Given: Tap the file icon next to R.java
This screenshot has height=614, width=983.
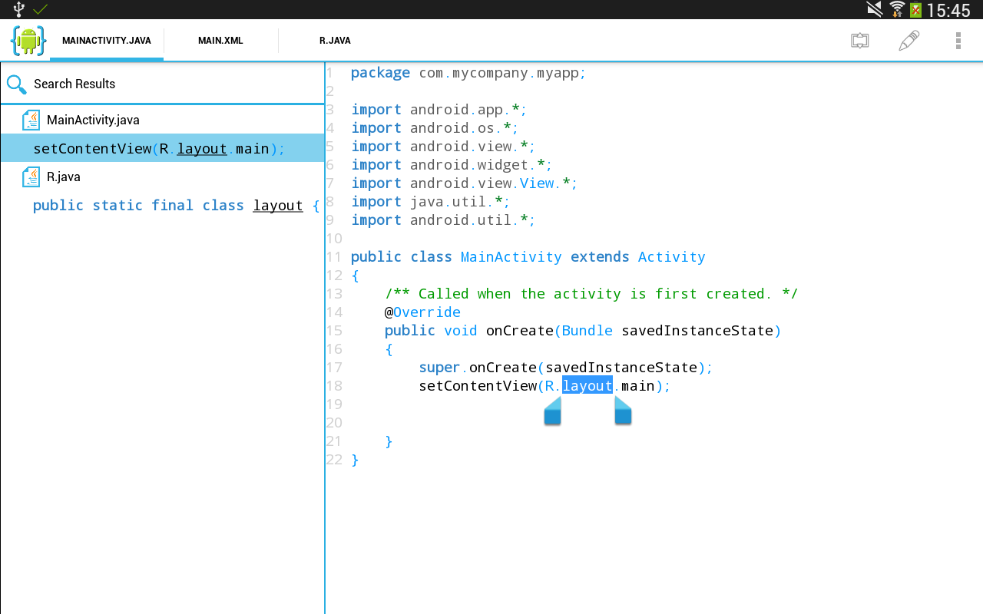Looking at the screenshot, I should pyautogui.click(x=31, y=177).
